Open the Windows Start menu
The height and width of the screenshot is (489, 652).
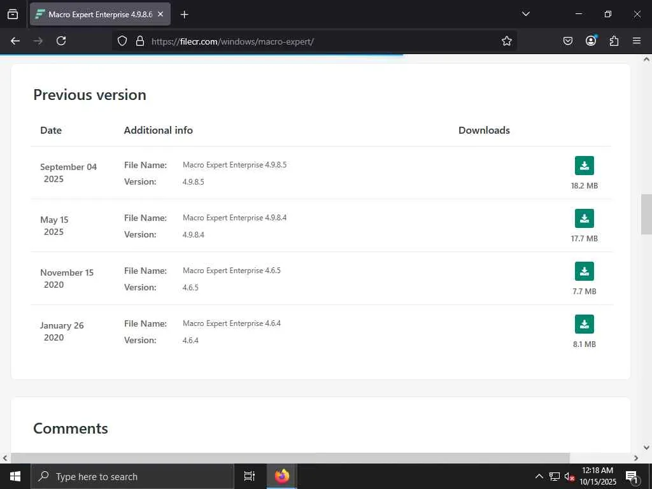point(15,476)
